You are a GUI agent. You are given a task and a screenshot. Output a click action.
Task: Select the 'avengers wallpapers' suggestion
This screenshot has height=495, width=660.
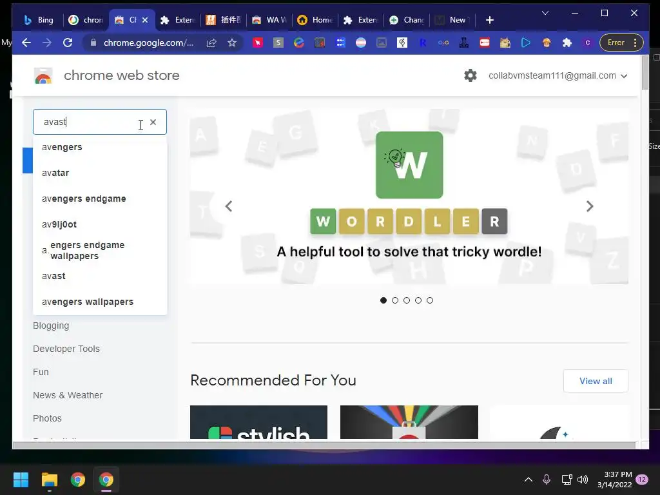coord(100,302)
